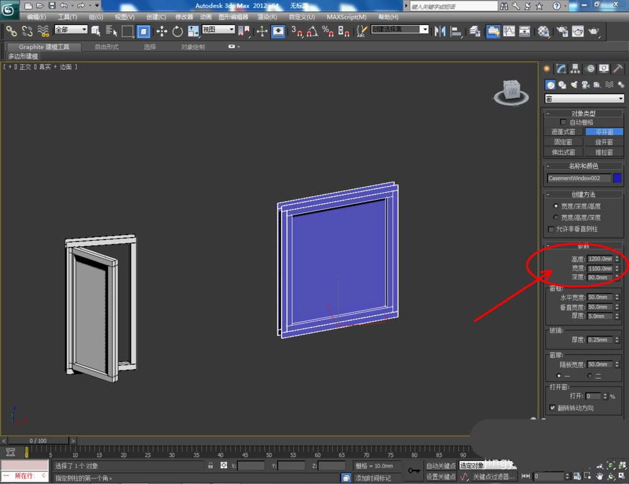Click the Bind to Space Warp icon

[43, 31]
